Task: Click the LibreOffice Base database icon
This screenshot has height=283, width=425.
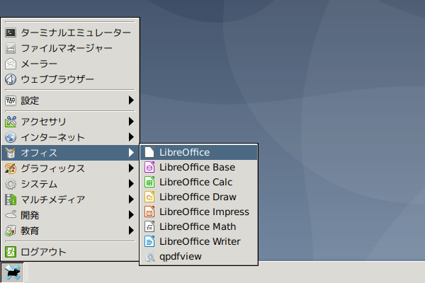Action: [x=149, y=167]
